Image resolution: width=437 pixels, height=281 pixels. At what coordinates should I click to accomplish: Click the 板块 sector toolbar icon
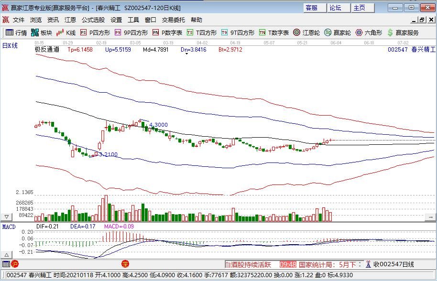coord(41,32)
